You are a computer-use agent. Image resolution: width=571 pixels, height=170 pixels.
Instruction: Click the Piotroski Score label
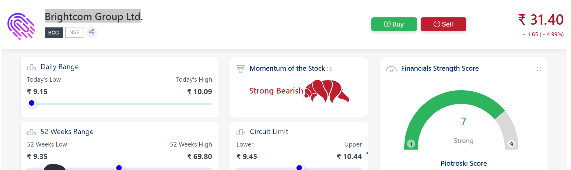[x=464, y=164]
